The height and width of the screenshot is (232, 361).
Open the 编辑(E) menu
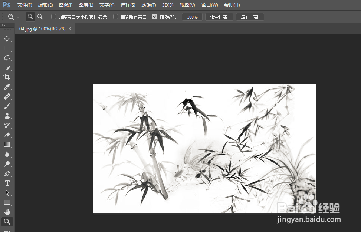[45, 5]
